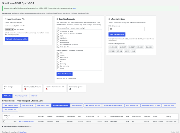
Task: Click Email Report To Me
Action: (x=43, y=105)
